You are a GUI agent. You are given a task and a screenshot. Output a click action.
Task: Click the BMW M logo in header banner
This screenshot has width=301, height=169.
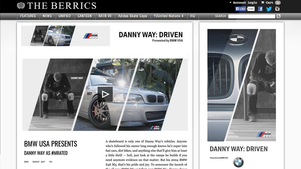click(90, 36)
